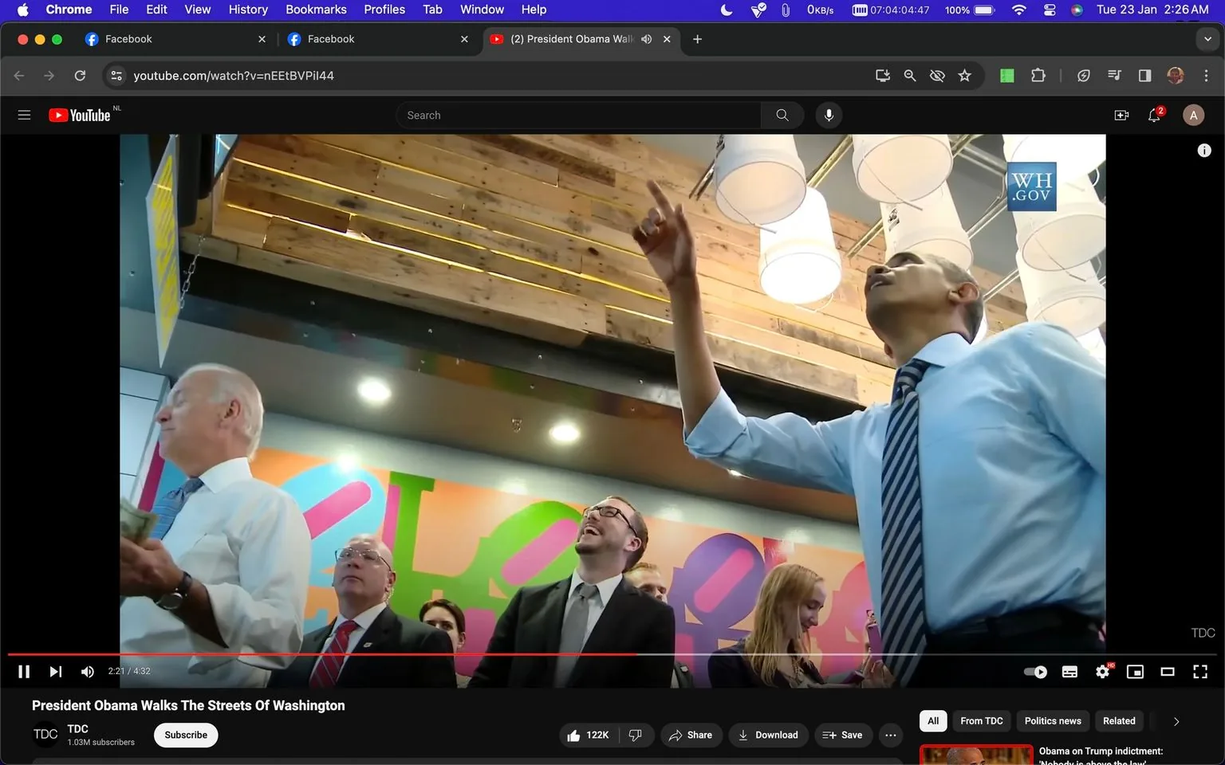Enter theater mode

1168,671
